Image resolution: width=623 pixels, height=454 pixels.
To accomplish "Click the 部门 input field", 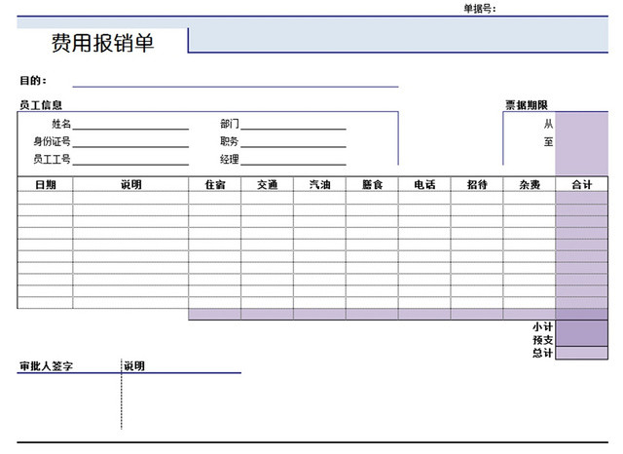I will click(293, 124).
